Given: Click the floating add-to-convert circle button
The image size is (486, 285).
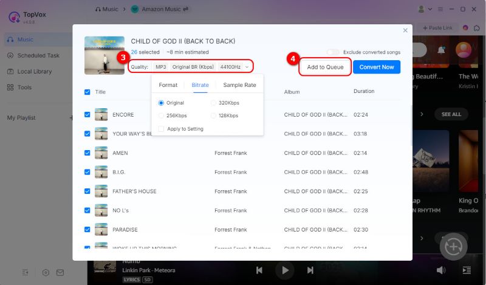Looking at the screenshot, I should pos(453,247).
